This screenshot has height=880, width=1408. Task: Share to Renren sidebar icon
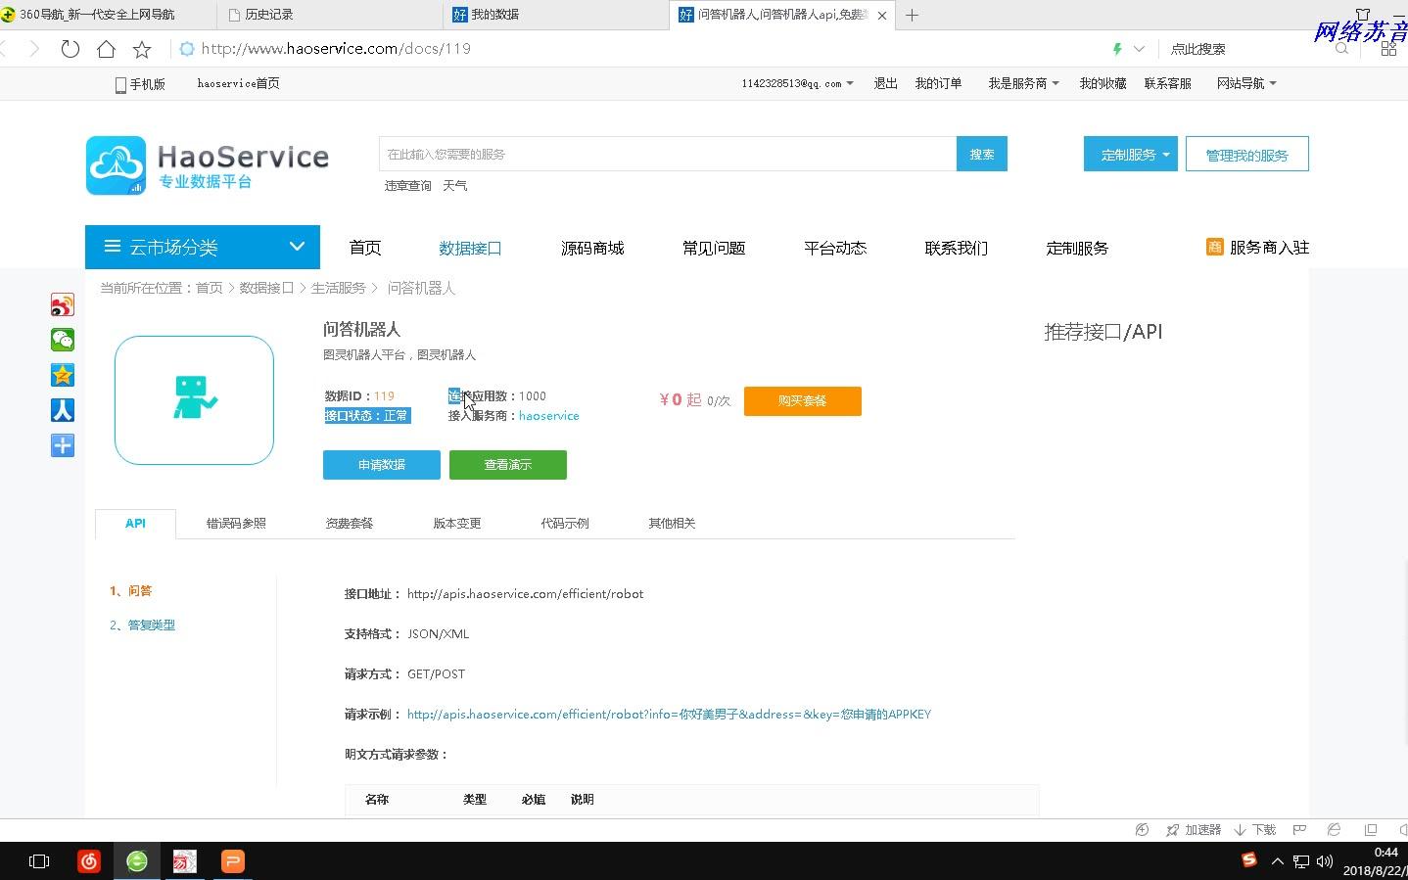point(63,410)
